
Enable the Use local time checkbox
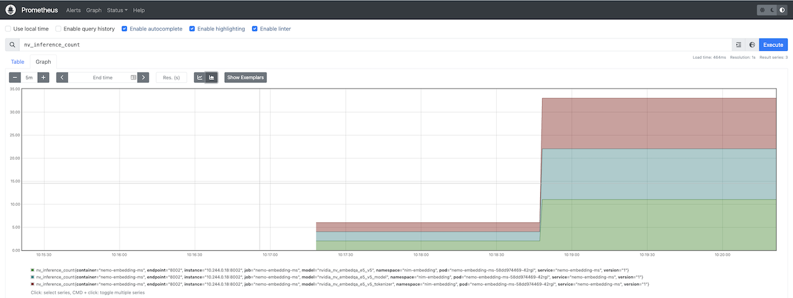click(9, 29)
